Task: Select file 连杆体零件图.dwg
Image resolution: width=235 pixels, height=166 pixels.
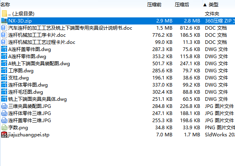Action: (x=28, y=85)
